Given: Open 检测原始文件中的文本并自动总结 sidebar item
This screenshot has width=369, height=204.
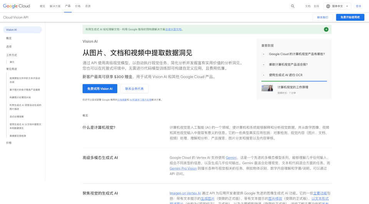Looking at the screenshot, I should coord(25,80).
